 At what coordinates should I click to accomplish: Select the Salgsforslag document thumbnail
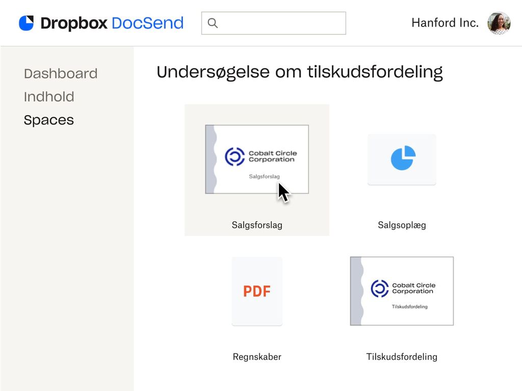coord(256,159)
